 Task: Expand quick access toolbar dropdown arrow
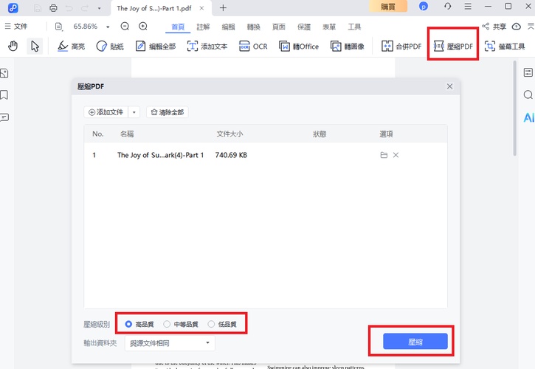tap(100, 8)
